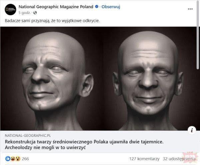Click the 5 godz. timestamp
200x165 pixels.
[24, 13]
